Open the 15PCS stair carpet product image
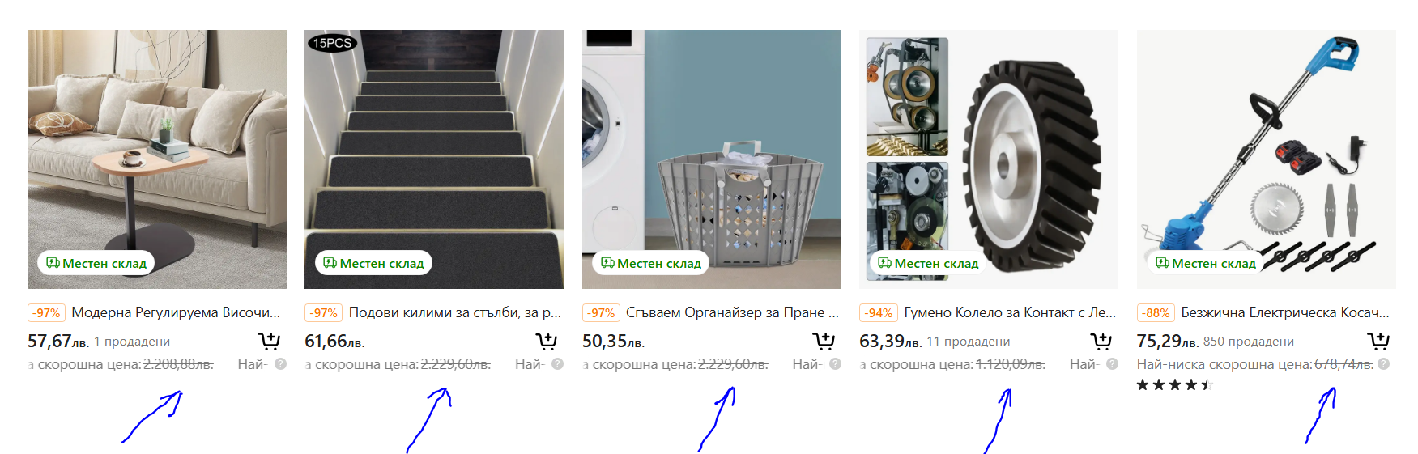 (434, 159)
